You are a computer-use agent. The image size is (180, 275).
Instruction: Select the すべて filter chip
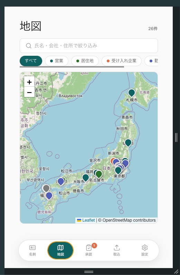[x=31, y=61]
